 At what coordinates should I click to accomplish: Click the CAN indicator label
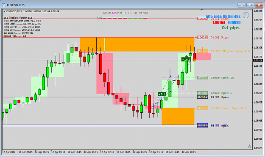99,18
